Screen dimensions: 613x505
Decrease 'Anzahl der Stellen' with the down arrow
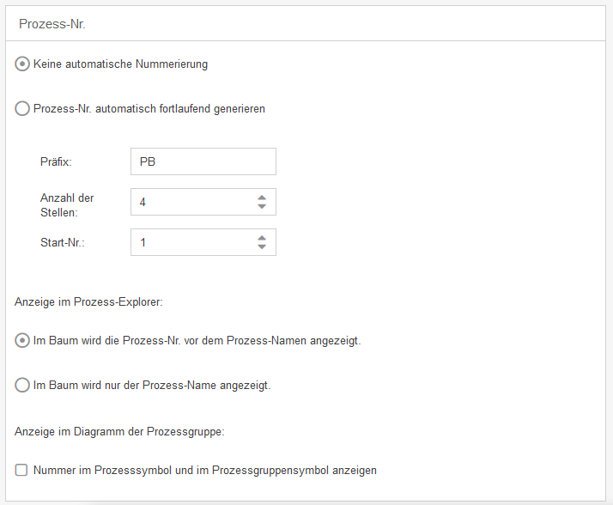[262, 207]
